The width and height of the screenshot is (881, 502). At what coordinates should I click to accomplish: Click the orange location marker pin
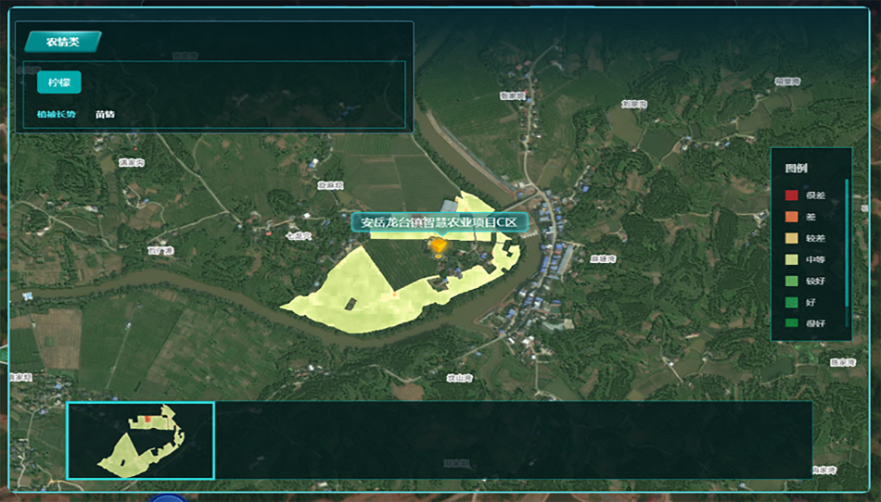coord(439,245)
